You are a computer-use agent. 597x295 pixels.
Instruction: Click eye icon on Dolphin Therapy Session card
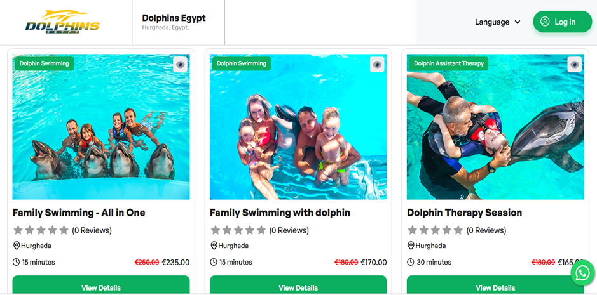tap(575, 64)
